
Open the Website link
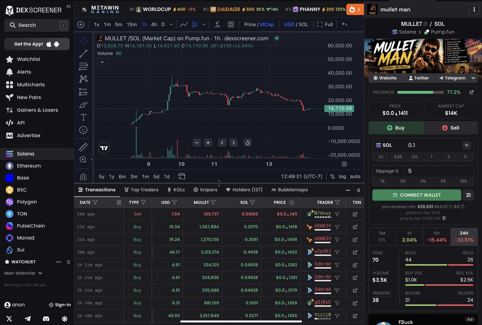coord(385,78)
